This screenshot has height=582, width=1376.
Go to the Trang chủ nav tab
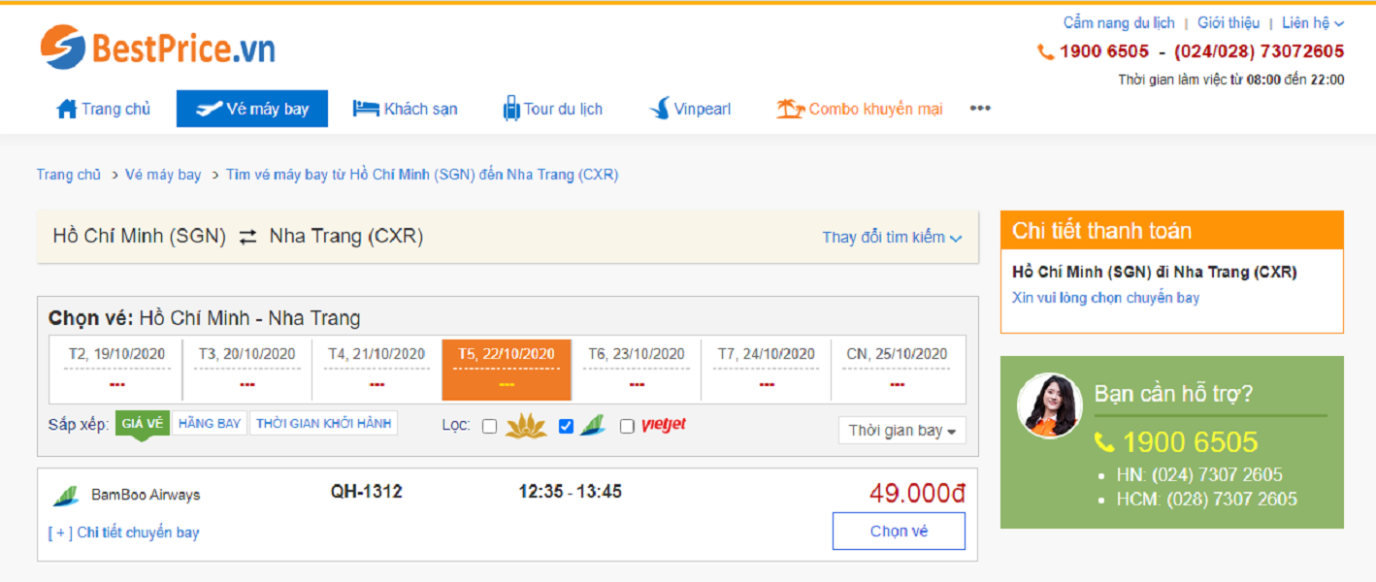coord(104,109)
